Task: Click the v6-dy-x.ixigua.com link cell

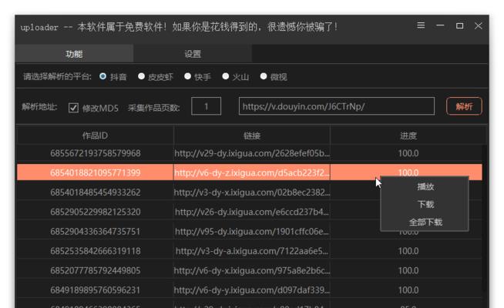Action: click(x=252, y=271)
